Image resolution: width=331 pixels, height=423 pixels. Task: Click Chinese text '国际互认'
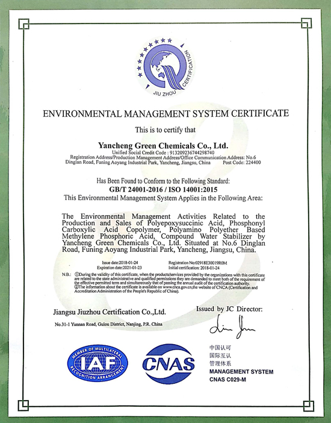tap(220, 356)
